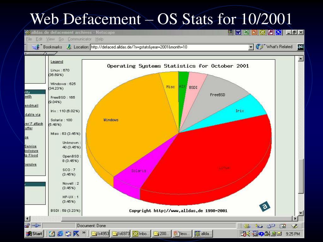The width and height of the screenshot is (323, 242).
Task: Click the first quick launch icon after Start
Action: click(52, 233)
